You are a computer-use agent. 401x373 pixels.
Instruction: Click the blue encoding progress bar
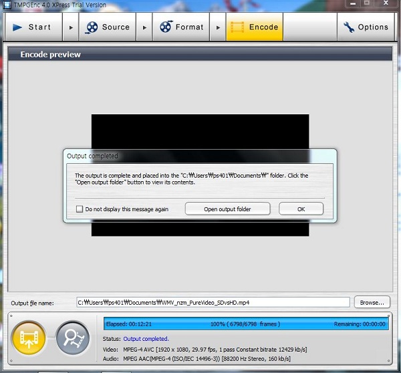246,324
